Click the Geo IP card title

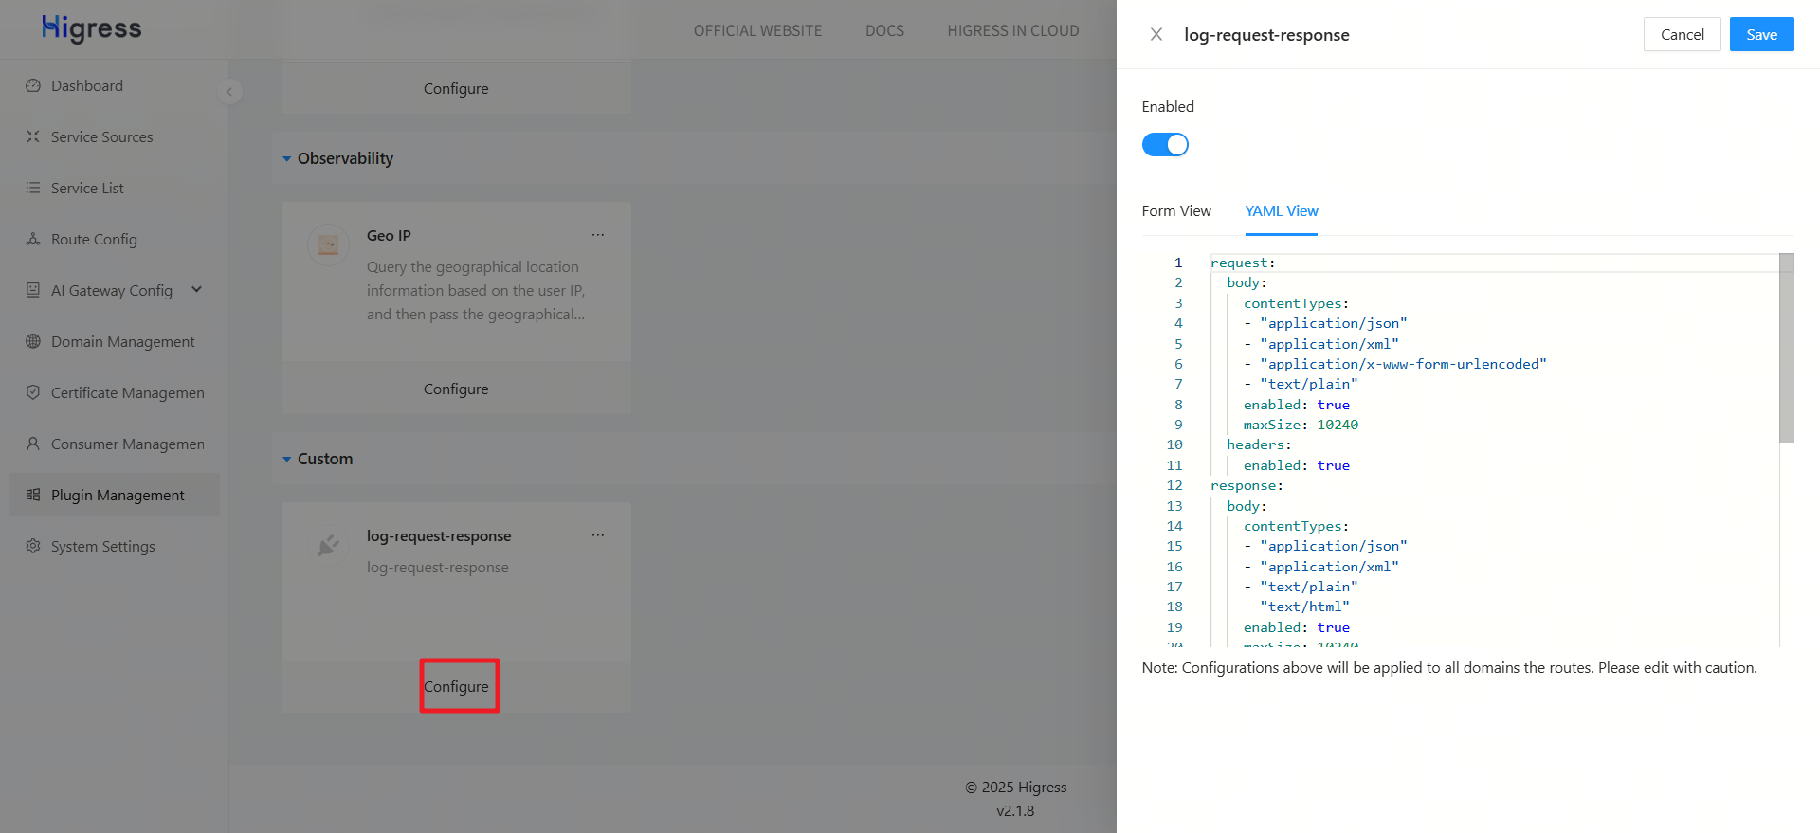389,235
